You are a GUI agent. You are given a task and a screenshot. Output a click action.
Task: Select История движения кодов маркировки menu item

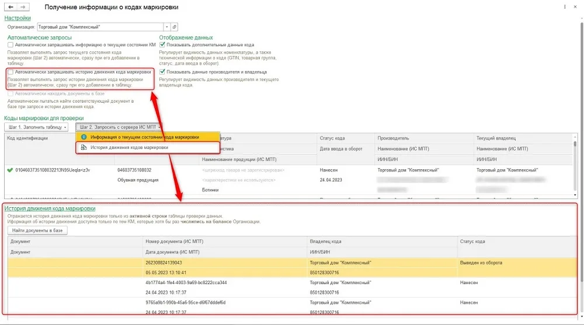click(x=148, y=148)
